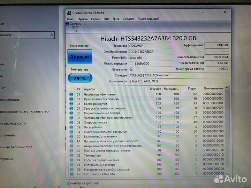Click the search magnifier icon in Settings window
The height and width of the screenshot is (188, 251).
[51, 35]
